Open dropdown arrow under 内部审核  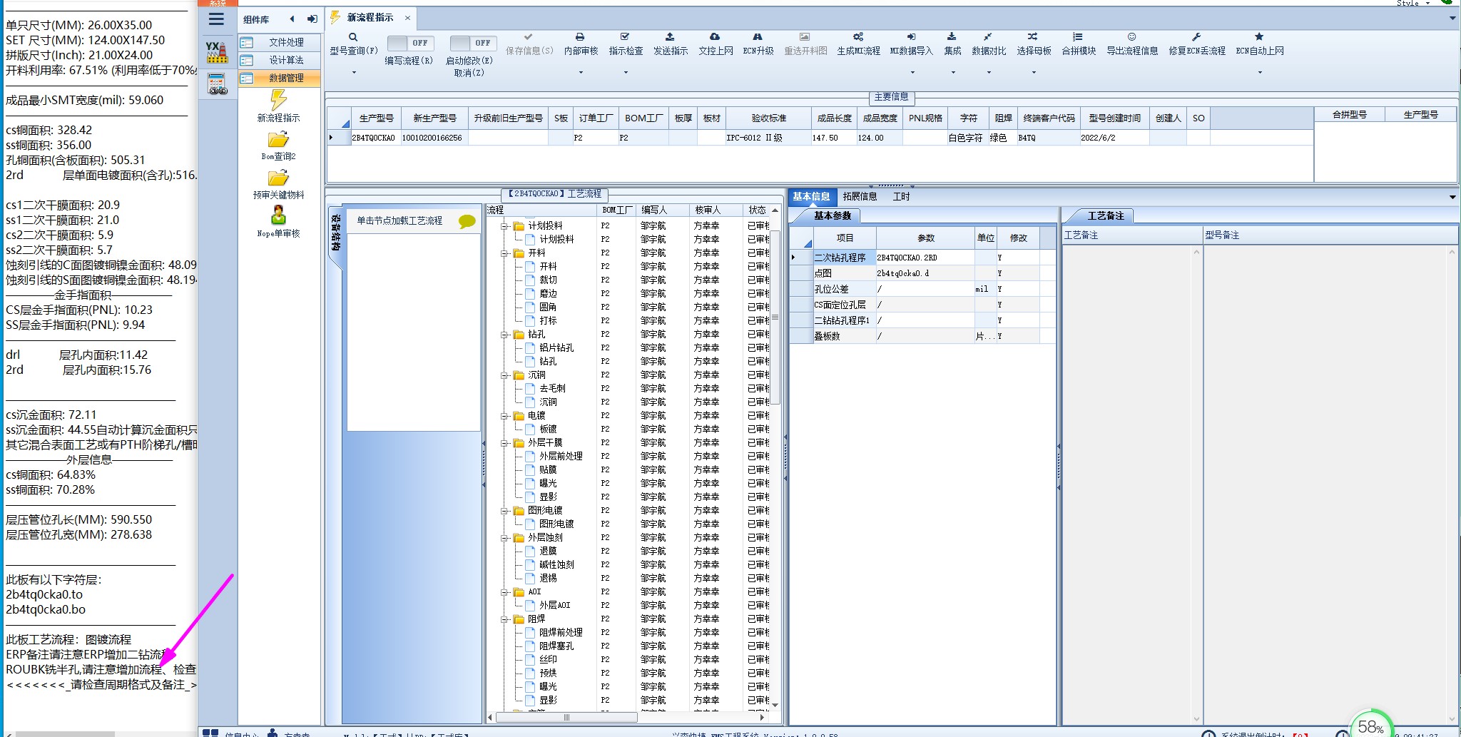click(581, 72)
